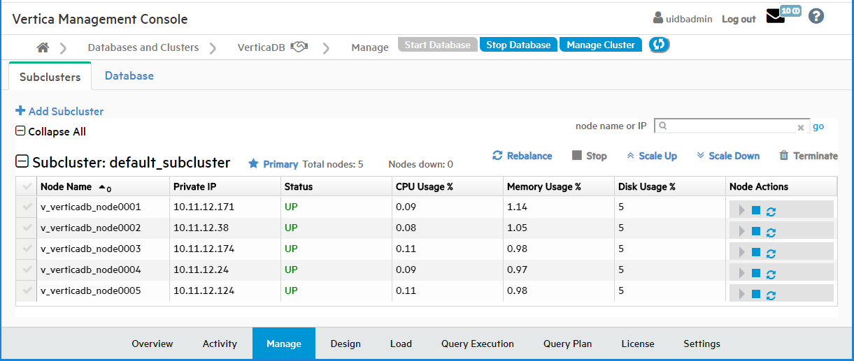Click the home icon in breadcrumb
The width and height of the screenshot is (854, 361).
(43, 47)
